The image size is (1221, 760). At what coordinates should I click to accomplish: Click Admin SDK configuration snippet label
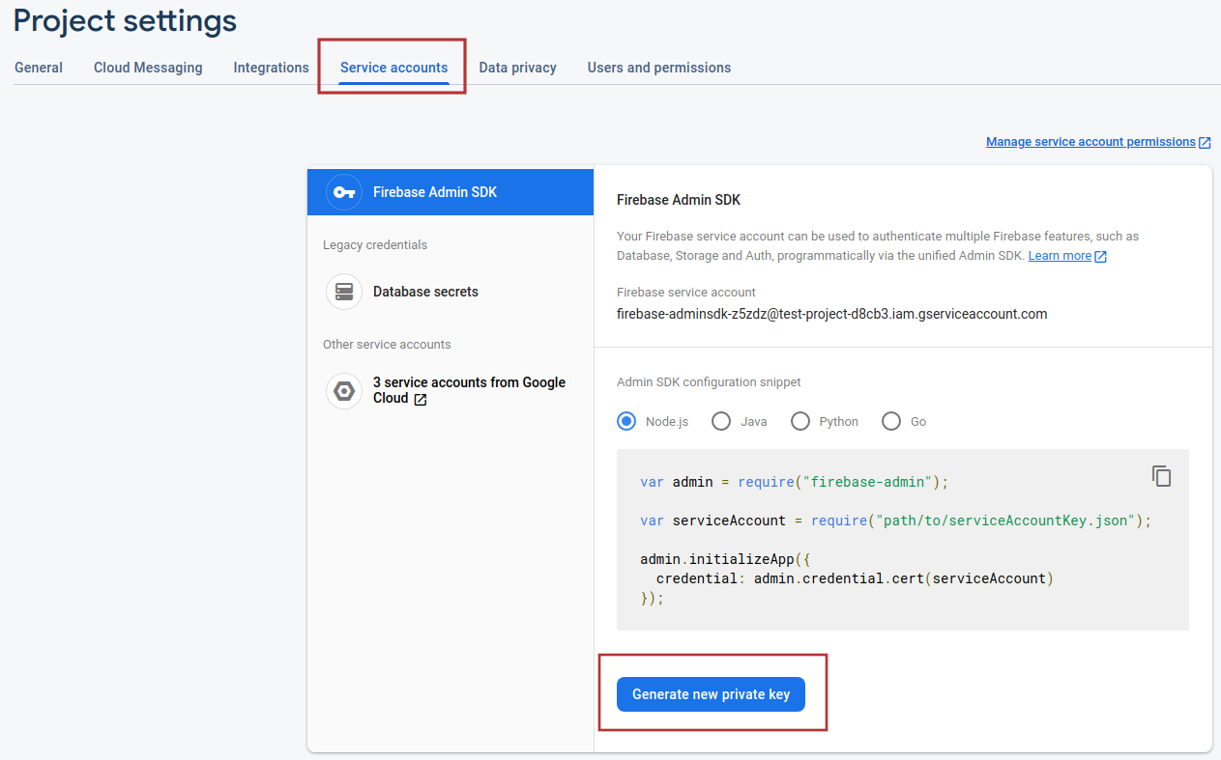(709, 382)
